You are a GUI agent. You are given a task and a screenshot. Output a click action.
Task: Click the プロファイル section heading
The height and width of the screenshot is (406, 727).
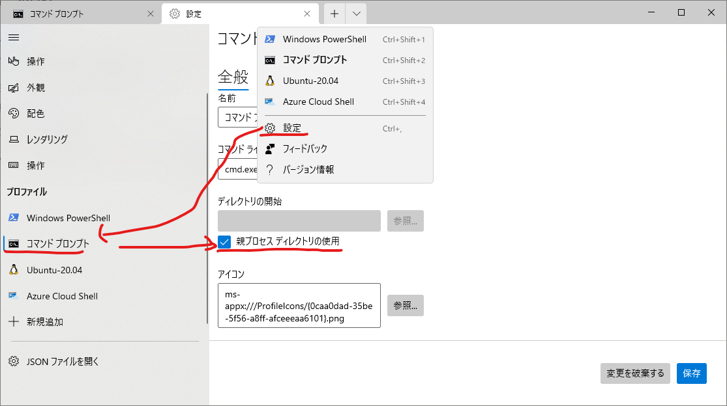click(x=27, y=192)
